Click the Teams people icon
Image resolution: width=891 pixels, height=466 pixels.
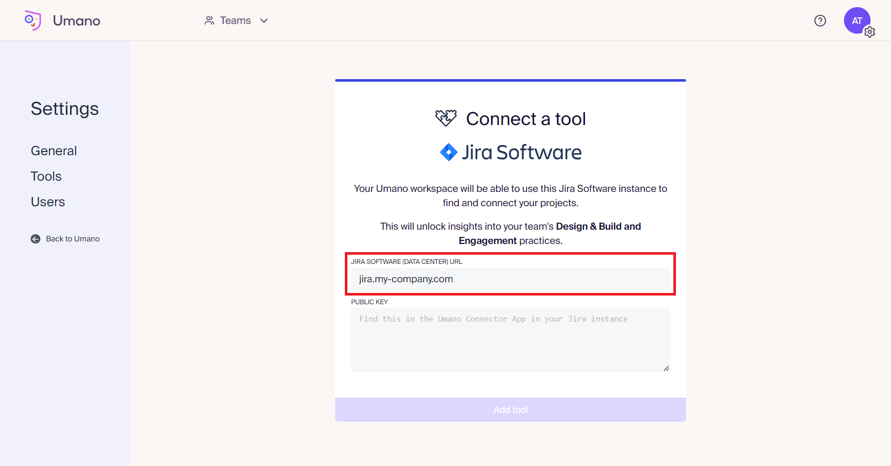[x=209, y=20]
